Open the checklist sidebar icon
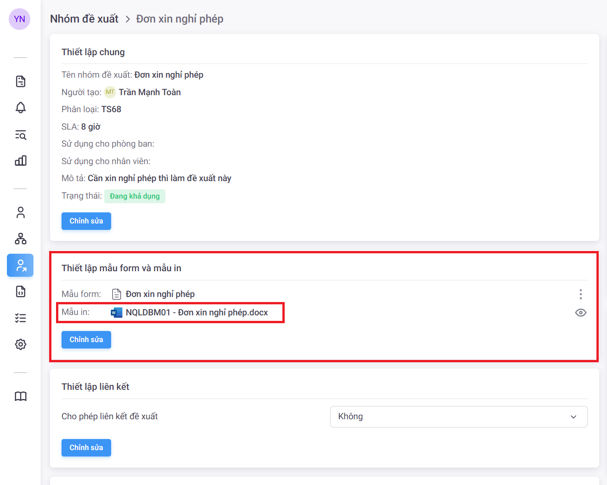Image resolution: width=607 pixels, height=485 pixels. click(20, 318)
